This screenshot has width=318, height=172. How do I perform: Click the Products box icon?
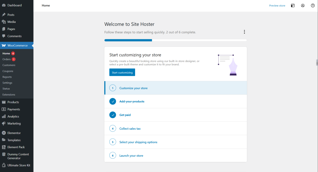pos(4,102)
